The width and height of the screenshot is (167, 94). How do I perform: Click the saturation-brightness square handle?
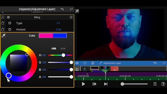tap(27, 55)
